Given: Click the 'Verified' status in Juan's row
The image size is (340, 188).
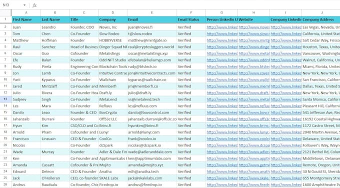Looking at the screenshot, I should (x=191, y=27).
